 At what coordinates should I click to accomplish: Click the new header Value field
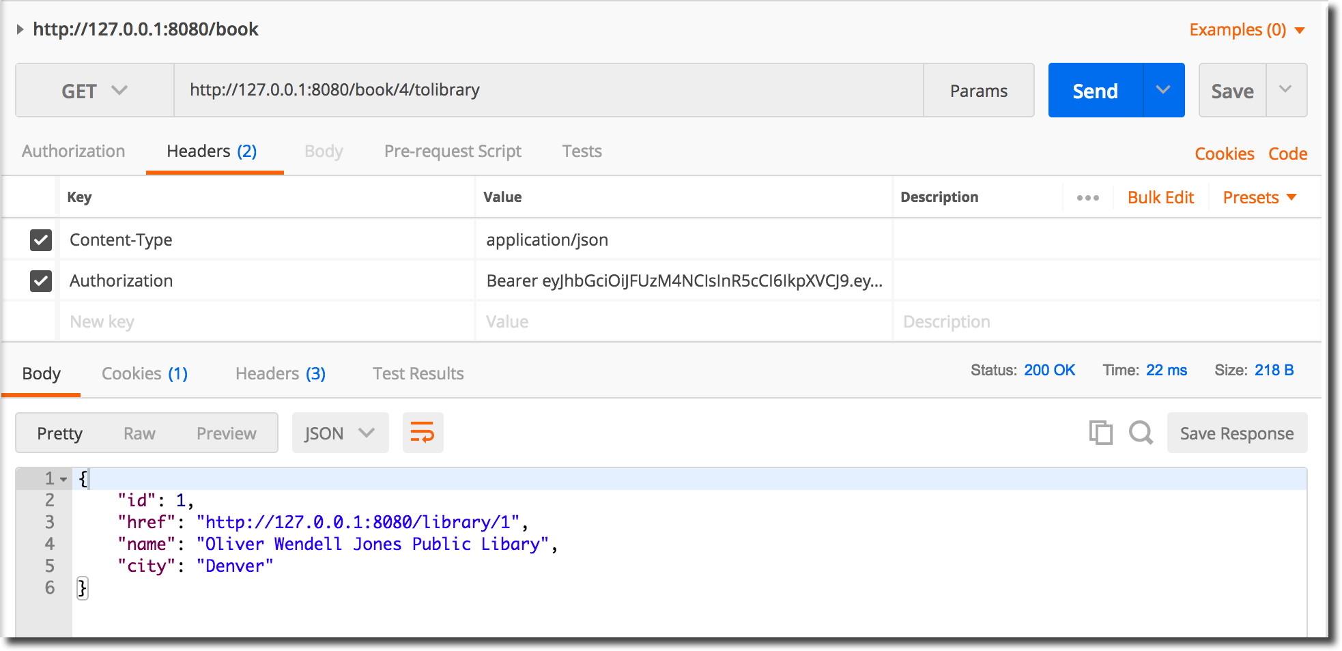point(684,321)
